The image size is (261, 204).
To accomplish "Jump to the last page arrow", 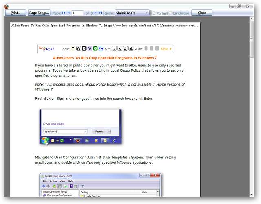I will (x=100, y=13).
